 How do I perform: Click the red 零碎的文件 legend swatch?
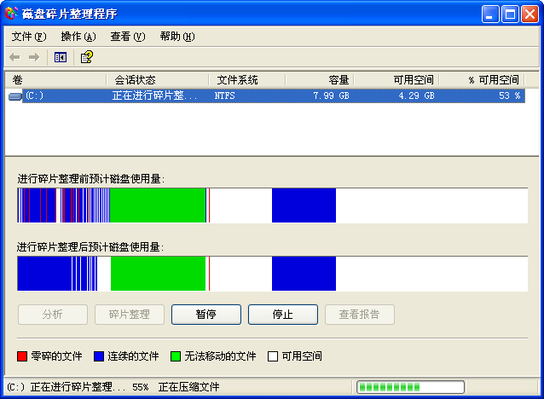coord(22,356)
